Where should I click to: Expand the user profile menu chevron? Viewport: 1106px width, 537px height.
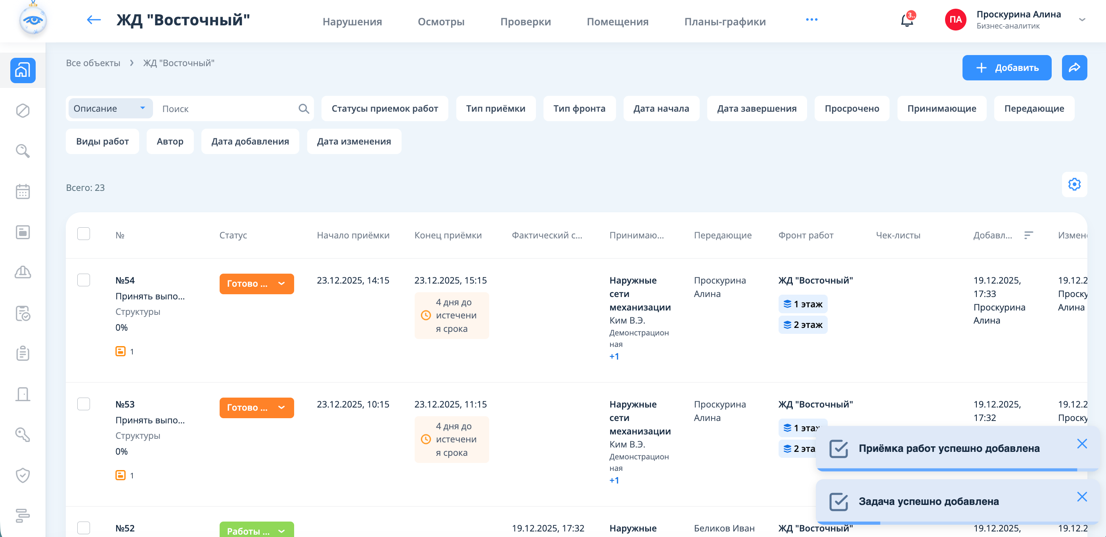coord(1082,20)
